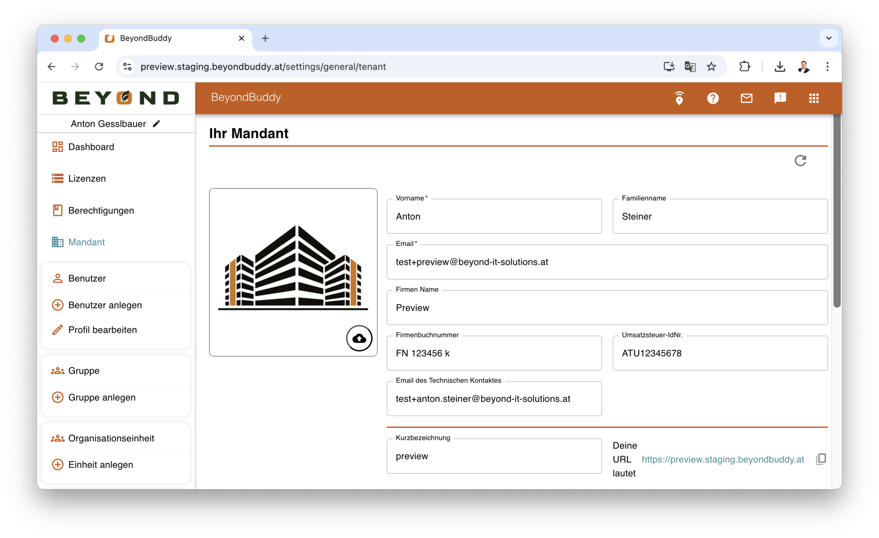Click the cloud upload icon on logo
This screenshot has width=879, height=538.
[359, 338]
